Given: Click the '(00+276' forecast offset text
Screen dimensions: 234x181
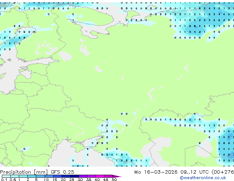Looking at the screenshot, I should click(223, 172).
